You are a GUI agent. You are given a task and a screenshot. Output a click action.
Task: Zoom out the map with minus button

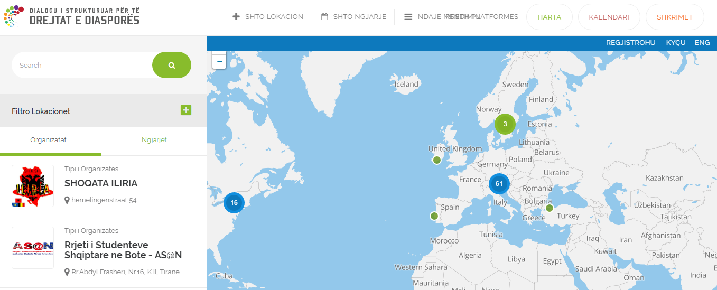click(219, 62)
